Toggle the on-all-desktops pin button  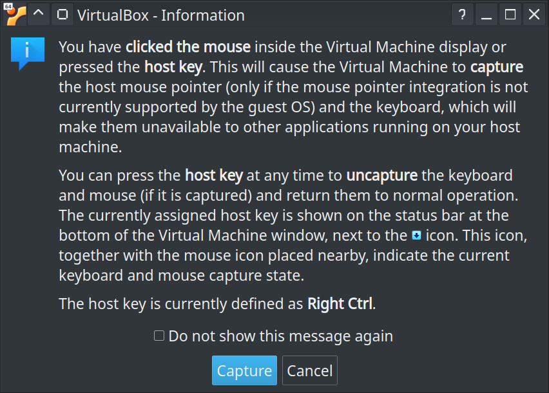coord(61,14)
